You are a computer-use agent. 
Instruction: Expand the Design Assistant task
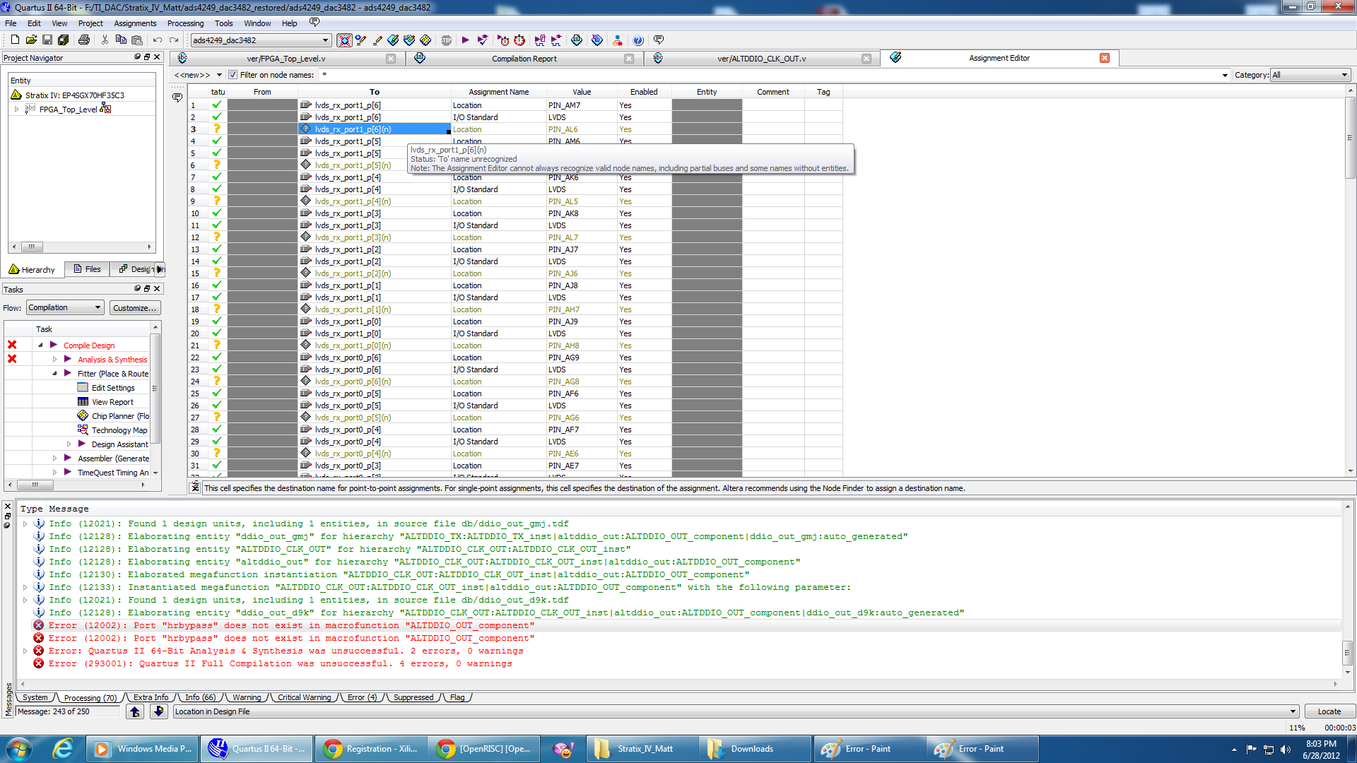point(69,444)
